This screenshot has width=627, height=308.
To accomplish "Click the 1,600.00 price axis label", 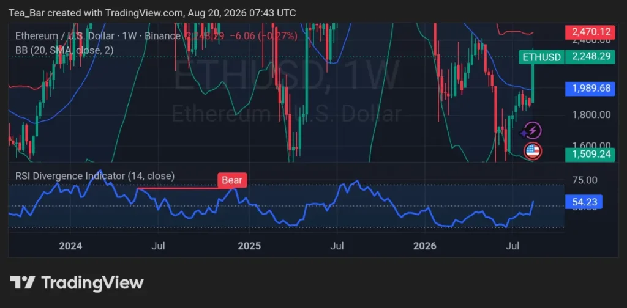I will click(x=591, y=145).
